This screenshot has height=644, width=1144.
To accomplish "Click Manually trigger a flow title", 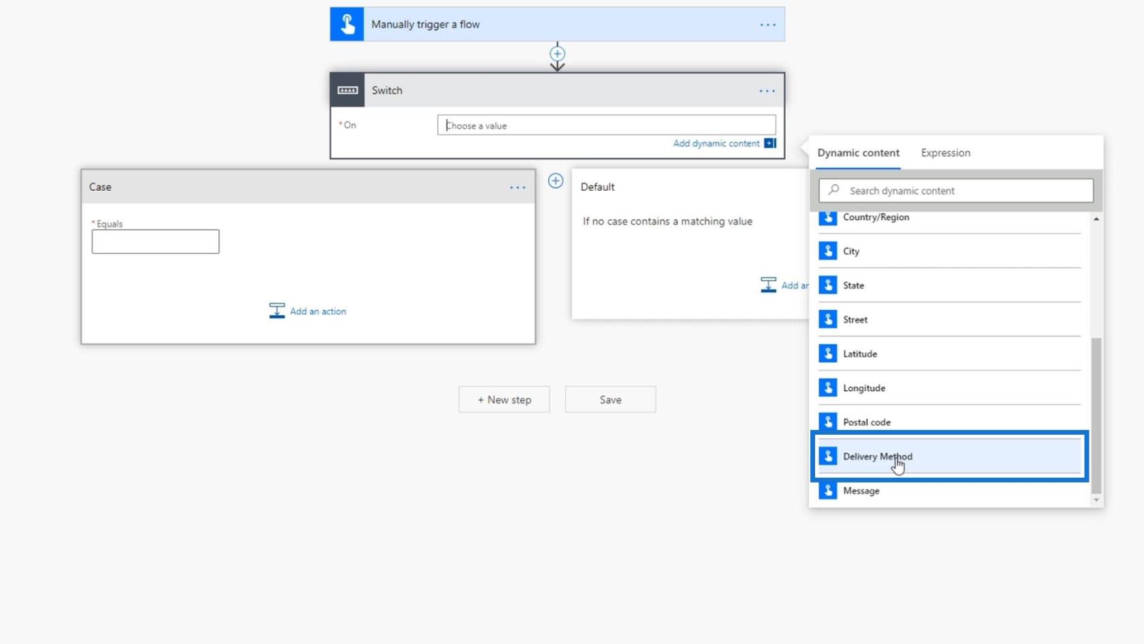I will [x=425, y=25].
